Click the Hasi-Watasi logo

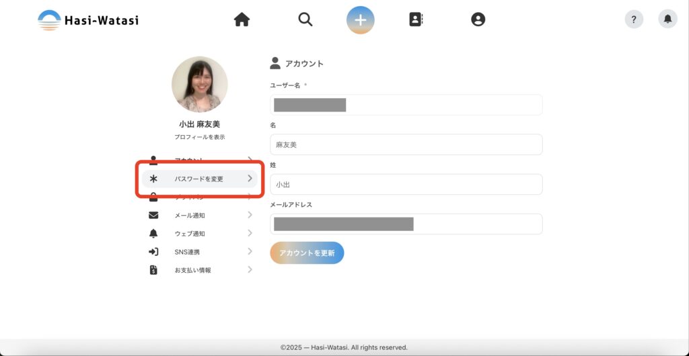(x=88, y=20)
